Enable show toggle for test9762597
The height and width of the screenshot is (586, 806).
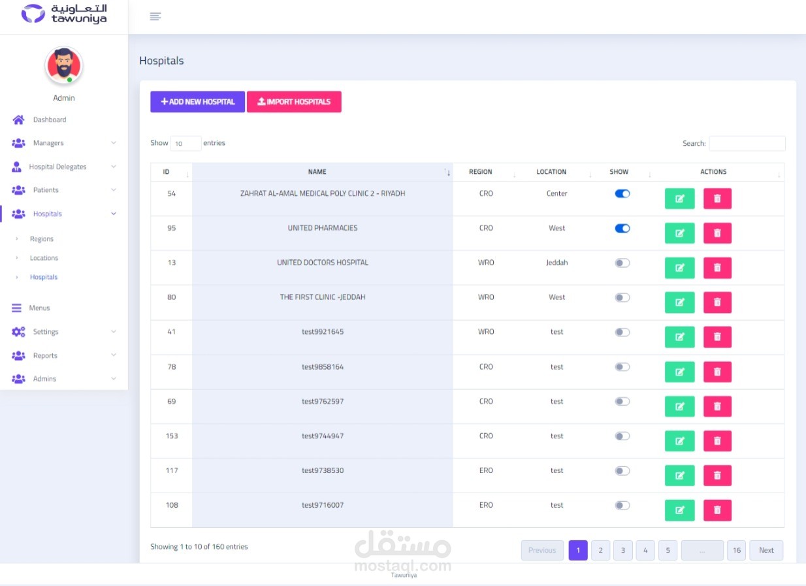[622, 401]
